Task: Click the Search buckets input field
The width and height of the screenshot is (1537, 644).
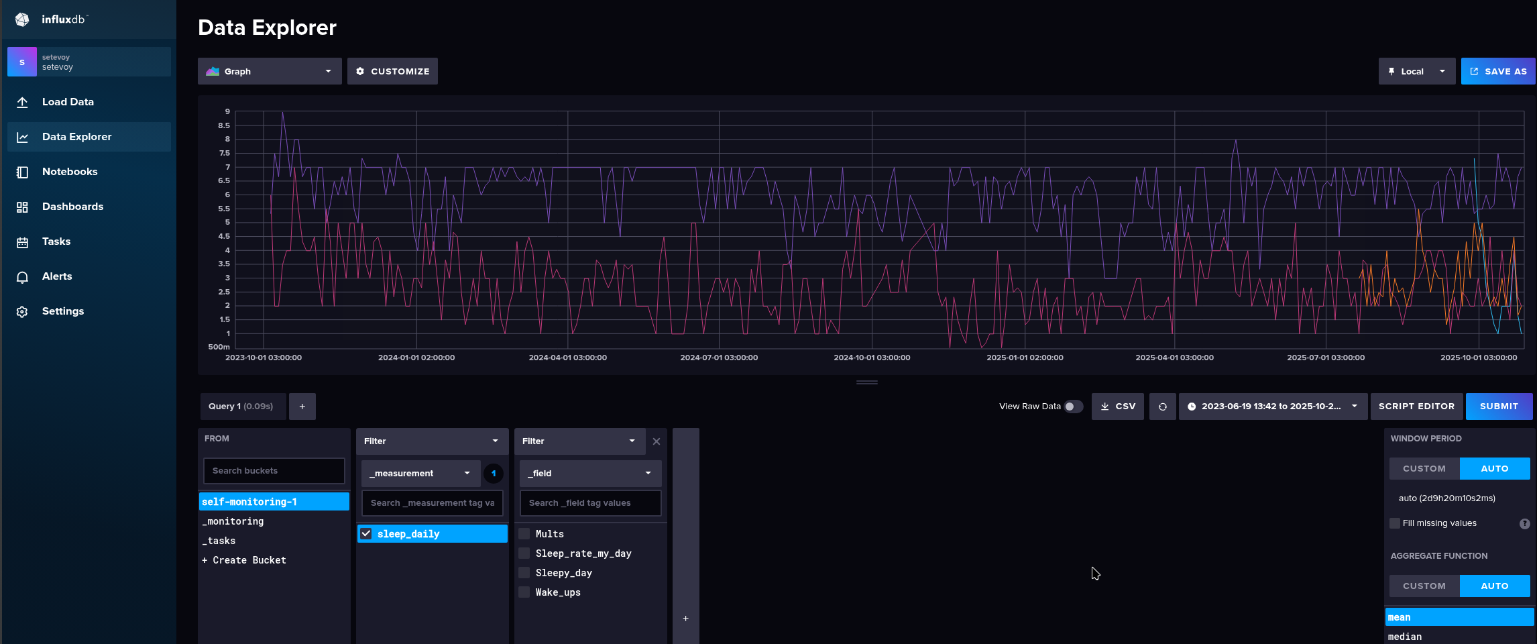Action: (273, 470)
